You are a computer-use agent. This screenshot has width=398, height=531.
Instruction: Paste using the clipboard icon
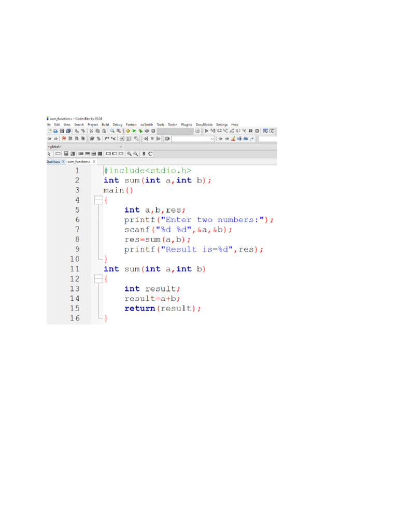click(x=104, y=131)
